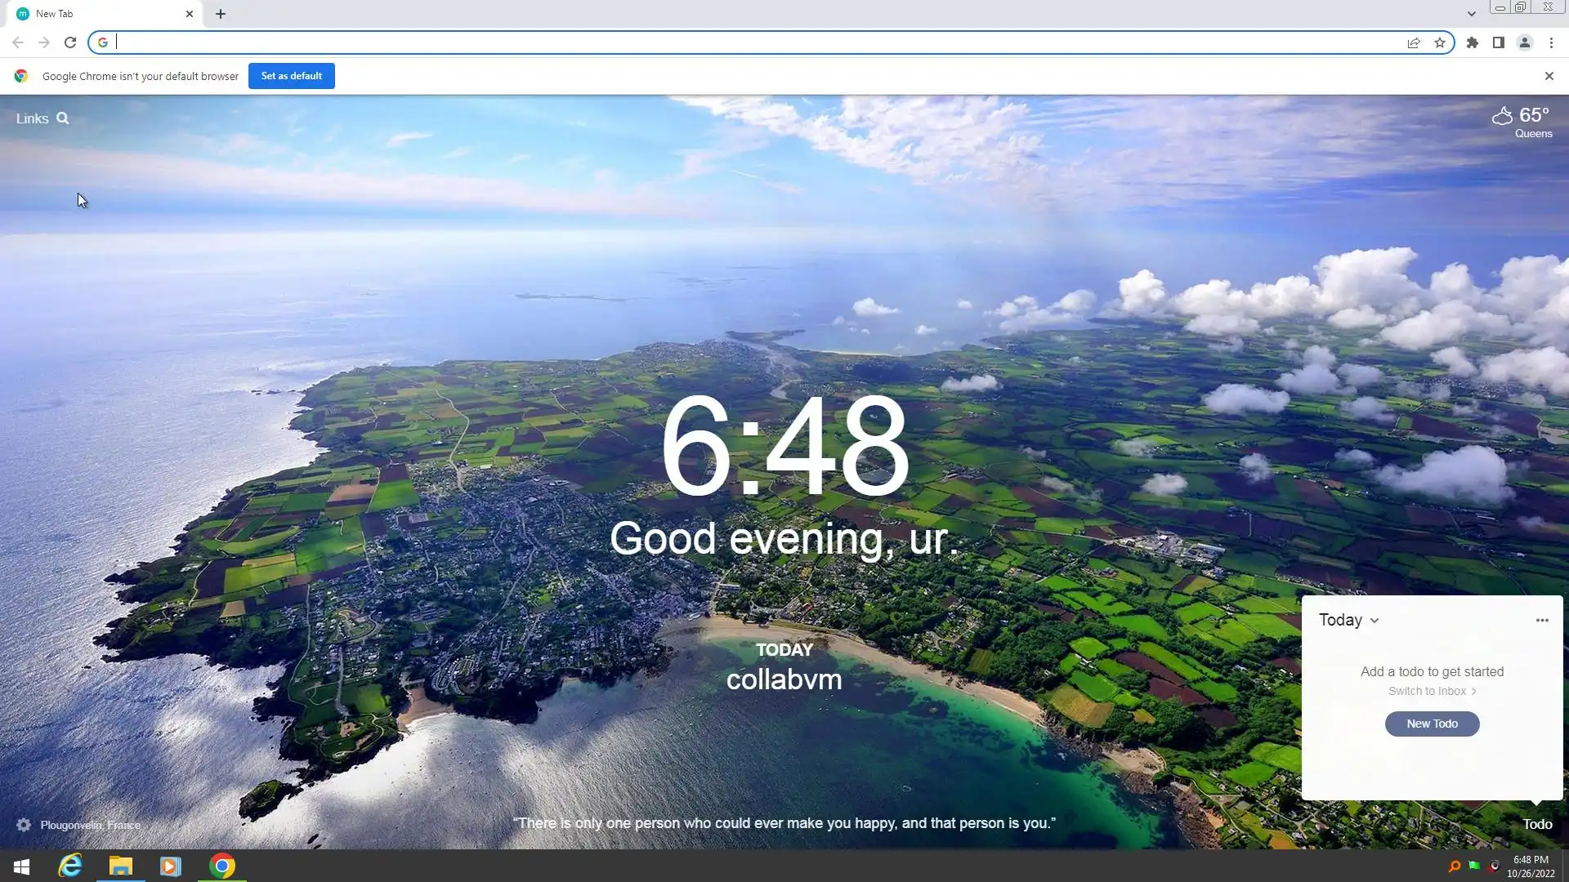The height and width of the screenshot is (882, 1569).
Task: Expand the Today list dropdown chevron
Action: 1375,621
